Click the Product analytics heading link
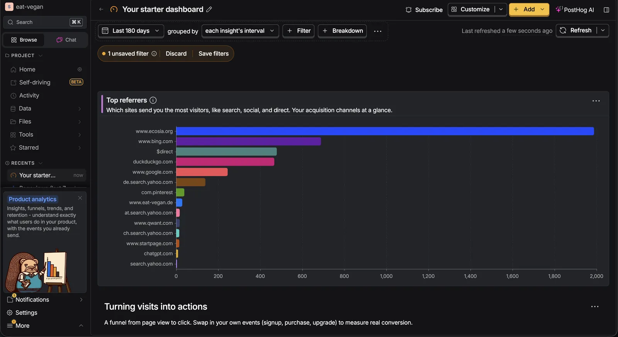 coord(32,199)
